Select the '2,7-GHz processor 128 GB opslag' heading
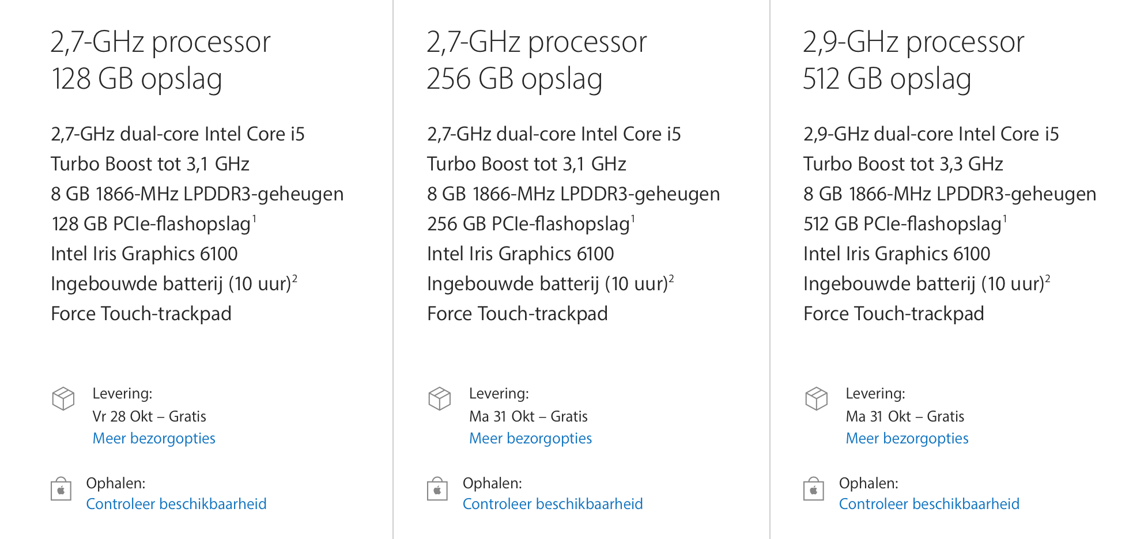The width and height of the screenshot is (1148, 539). [x=160, y=60]
